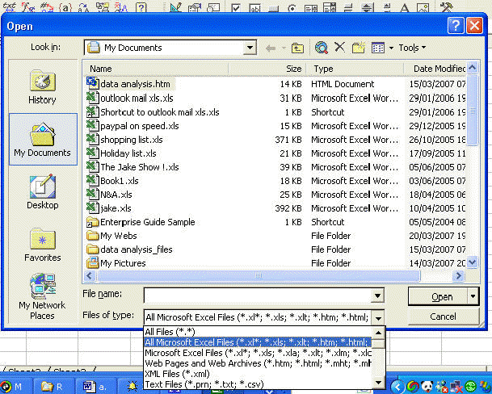Click the Open button

tap(438, 296)
